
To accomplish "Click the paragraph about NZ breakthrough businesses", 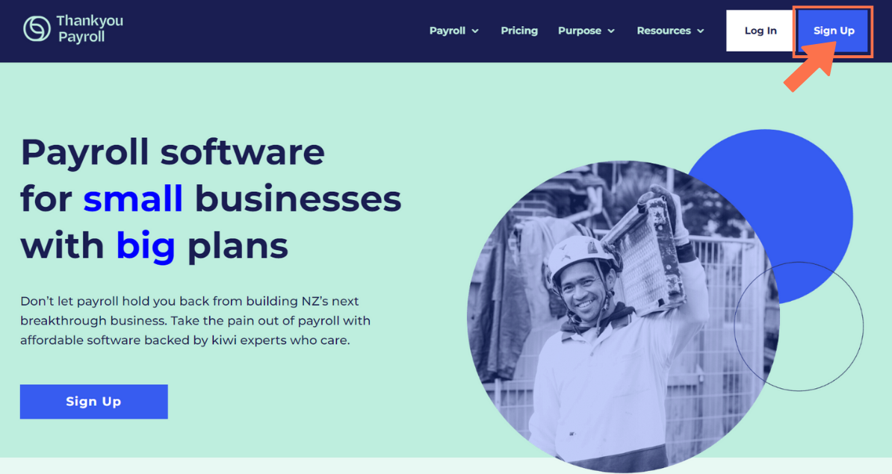I will [196, 321].
